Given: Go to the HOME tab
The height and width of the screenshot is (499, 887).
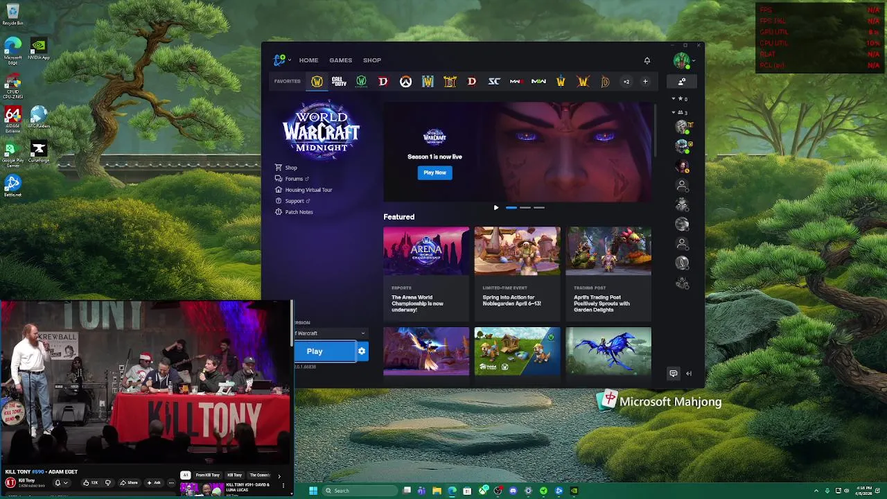Looking at the screenshot, I should click(308, 60).
